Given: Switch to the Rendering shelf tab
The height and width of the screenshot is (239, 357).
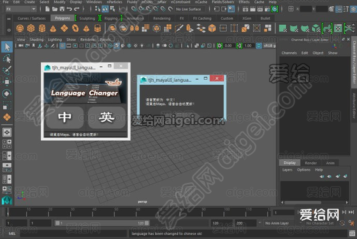Looking at the screenshot, I should point(162,18).
